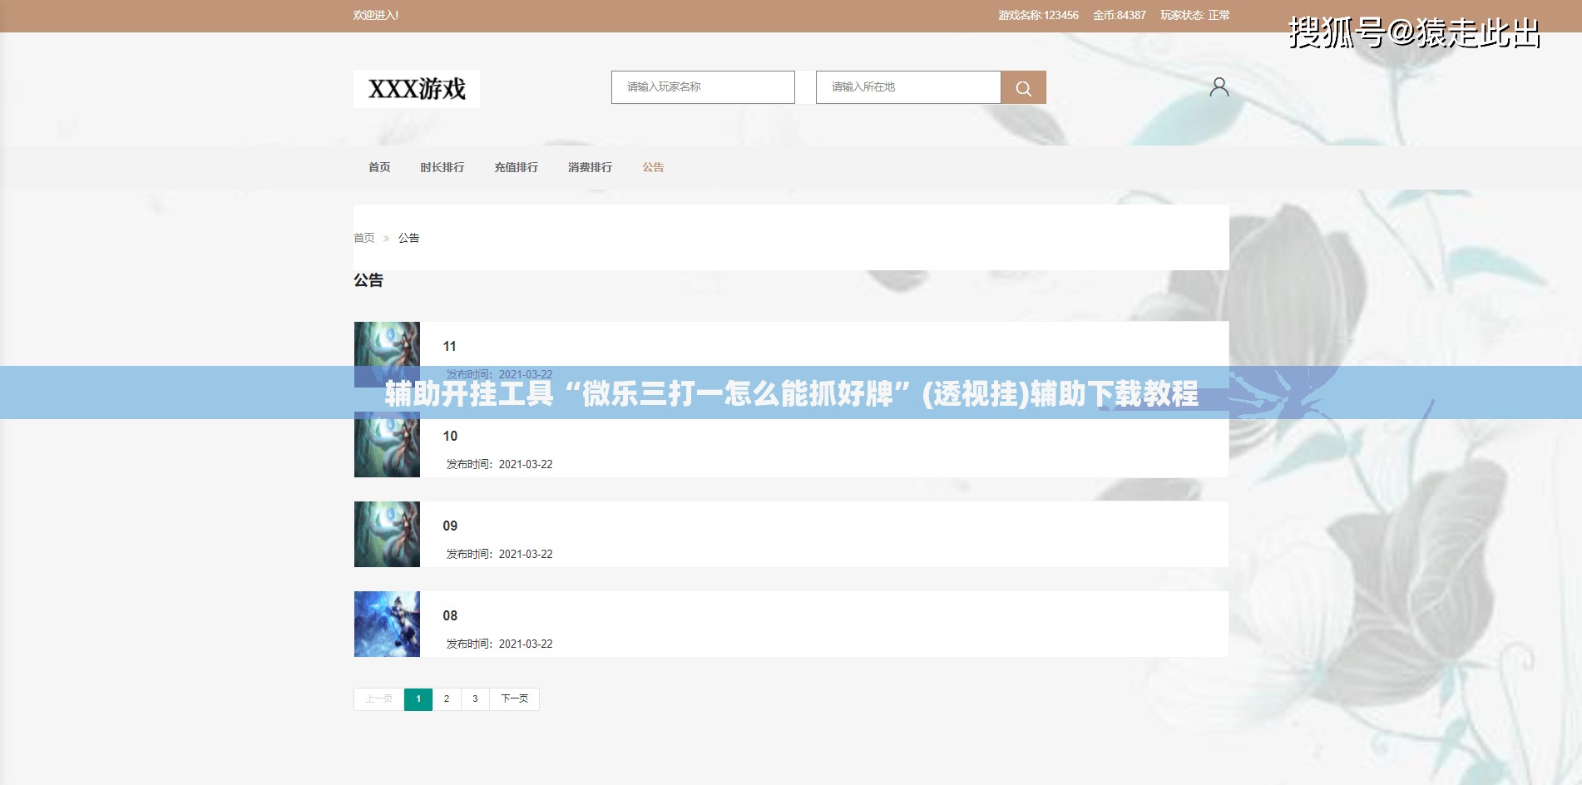The image size is (1582, 785).
Task: Focus the player name input field
Action: coord(703,87)
